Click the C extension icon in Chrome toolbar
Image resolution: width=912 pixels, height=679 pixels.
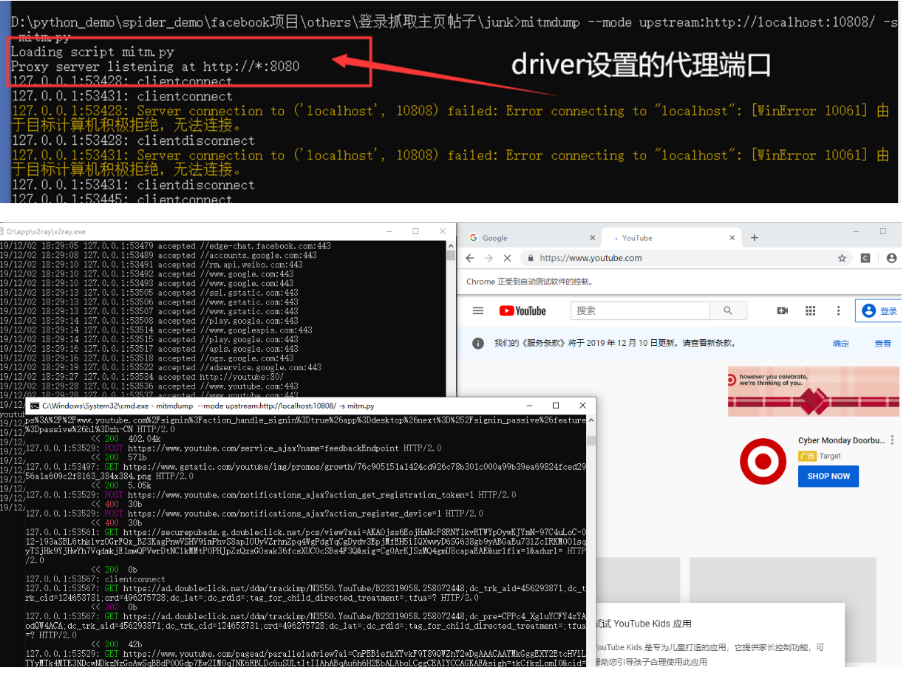click(867, 257)
